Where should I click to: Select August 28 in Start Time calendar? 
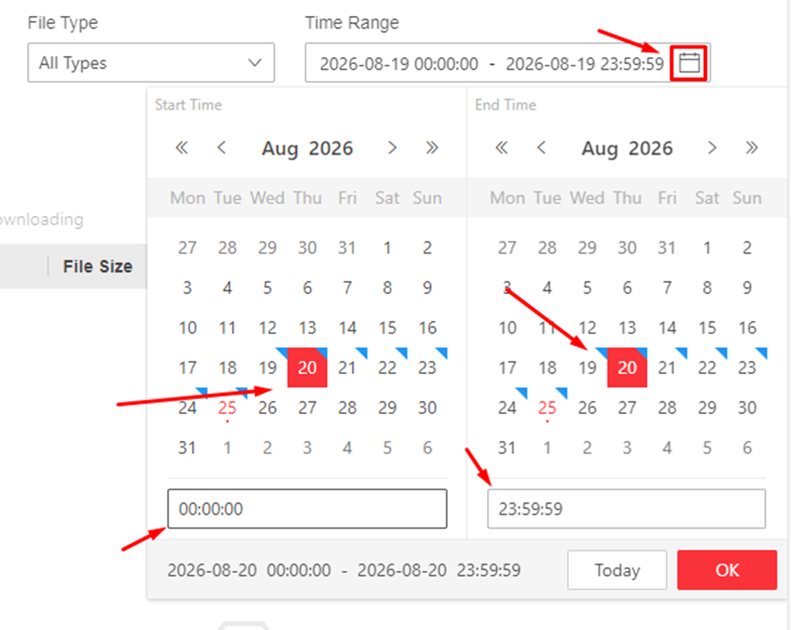point(347,408)
